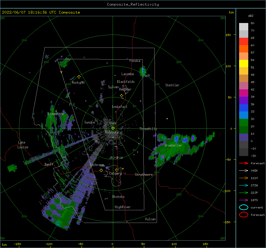Click the yellow km label at top right
This screenshot has height=248, width=266.
click(231, 12)
